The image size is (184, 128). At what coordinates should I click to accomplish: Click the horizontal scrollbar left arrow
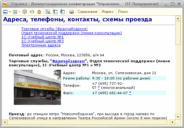(5, 122)
